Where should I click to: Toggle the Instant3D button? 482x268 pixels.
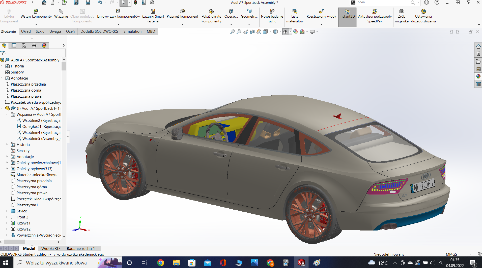click(x=347, y=17)
